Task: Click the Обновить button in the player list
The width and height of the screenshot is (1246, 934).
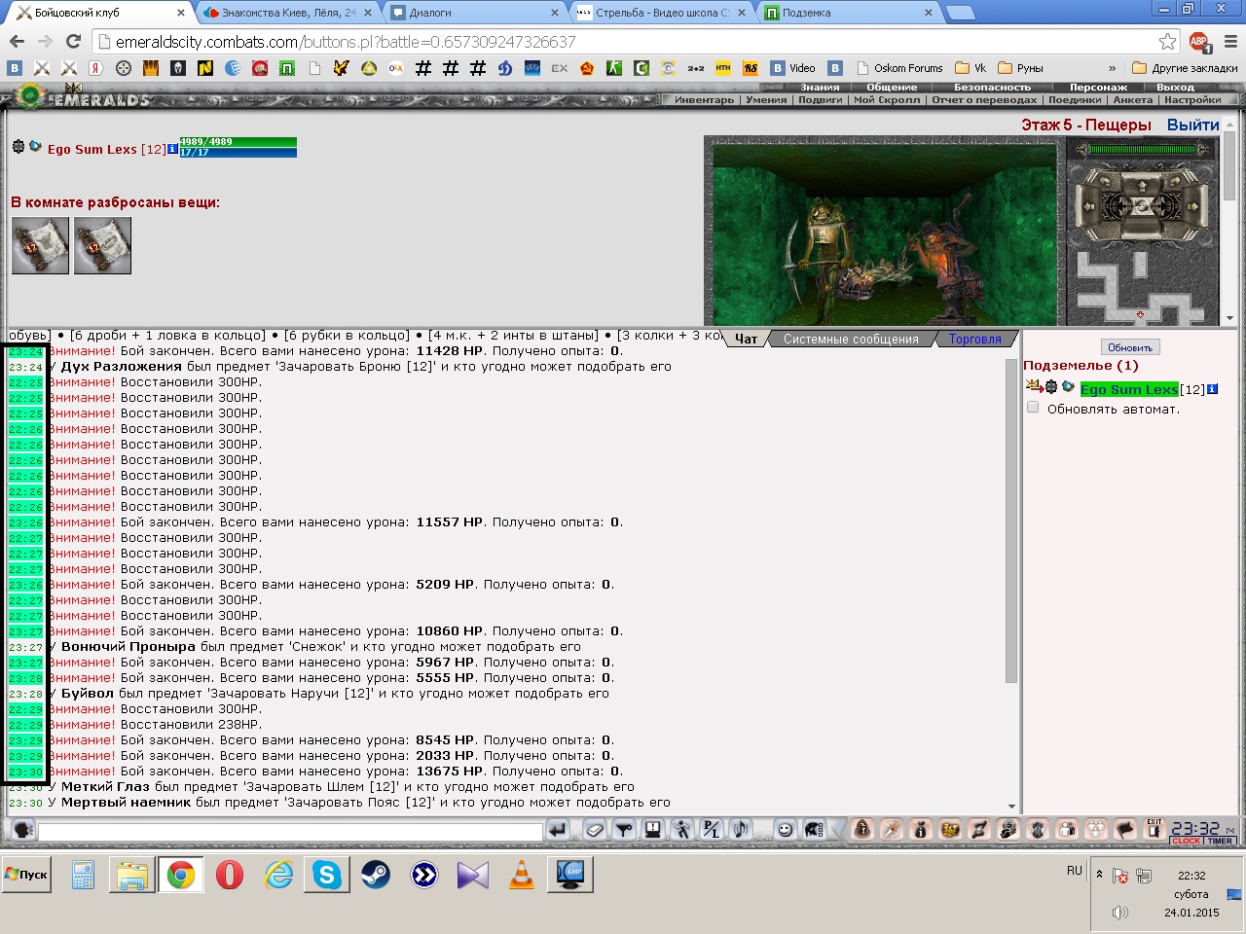Action: coord(1130,347)
